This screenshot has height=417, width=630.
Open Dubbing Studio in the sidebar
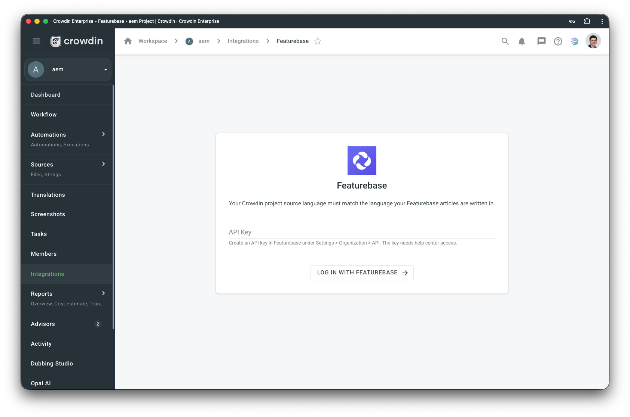click(x=67, y=364)
